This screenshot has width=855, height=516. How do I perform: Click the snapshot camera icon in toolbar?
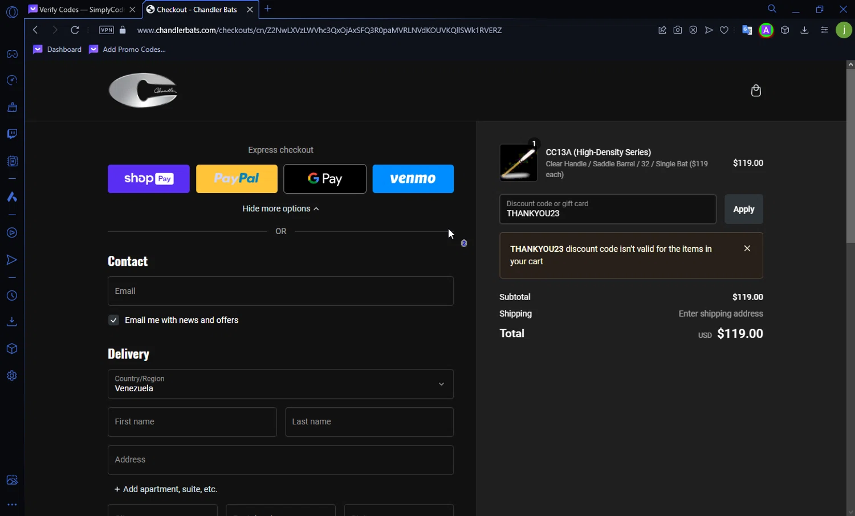pos(678,30)
